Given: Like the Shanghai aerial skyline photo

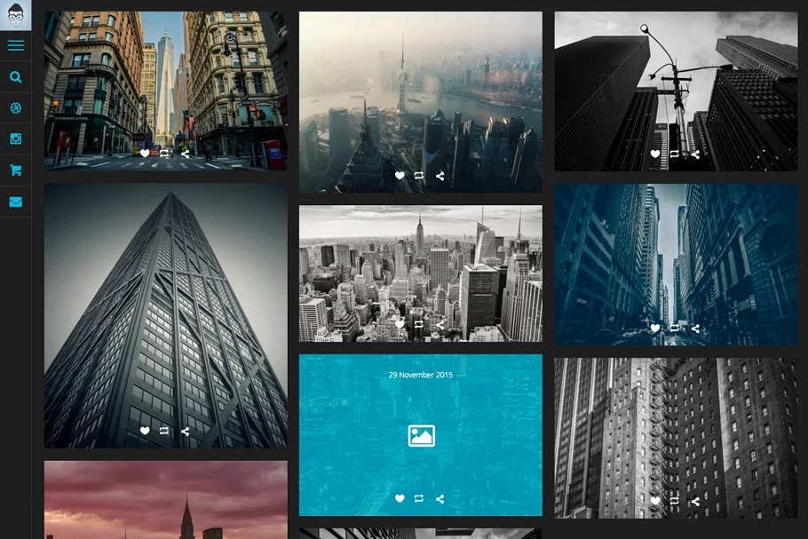Looking at the screenshot, I should point(400,176).
